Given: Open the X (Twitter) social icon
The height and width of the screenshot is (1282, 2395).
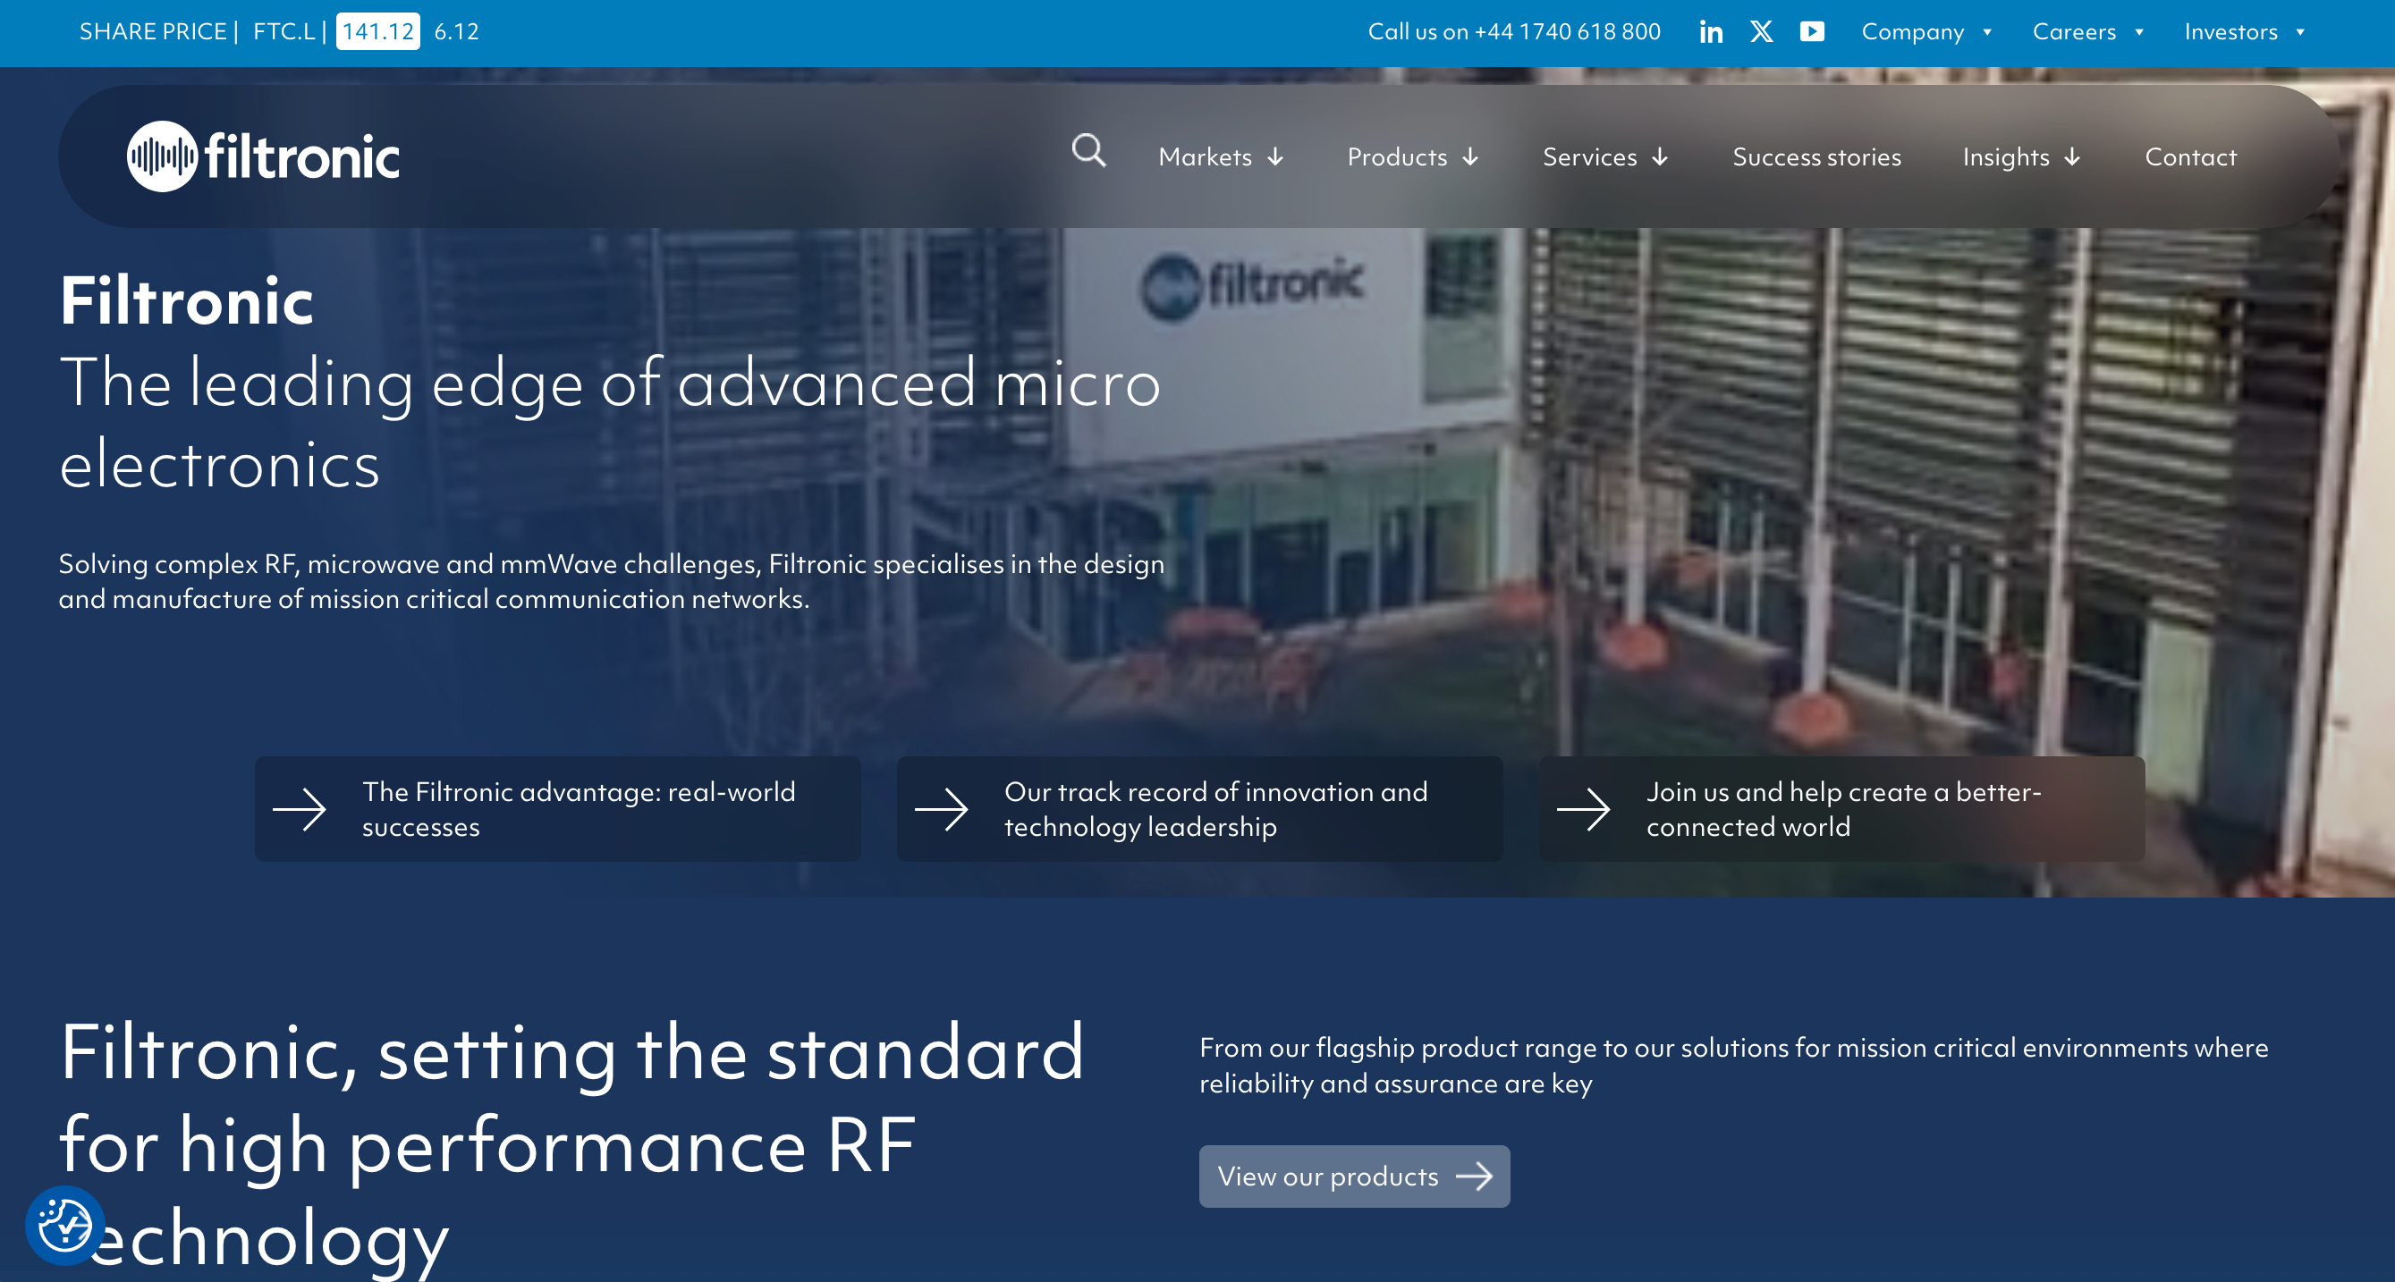Looking at the screenshot, I should (x=1761, y=31).
